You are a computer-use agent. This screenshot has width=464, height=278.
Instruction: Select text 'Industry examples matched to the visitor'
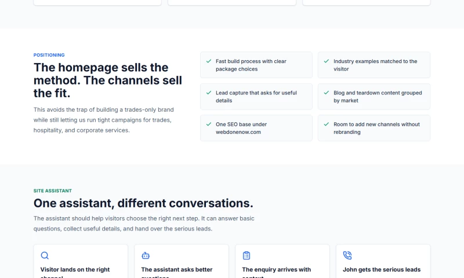375,65
